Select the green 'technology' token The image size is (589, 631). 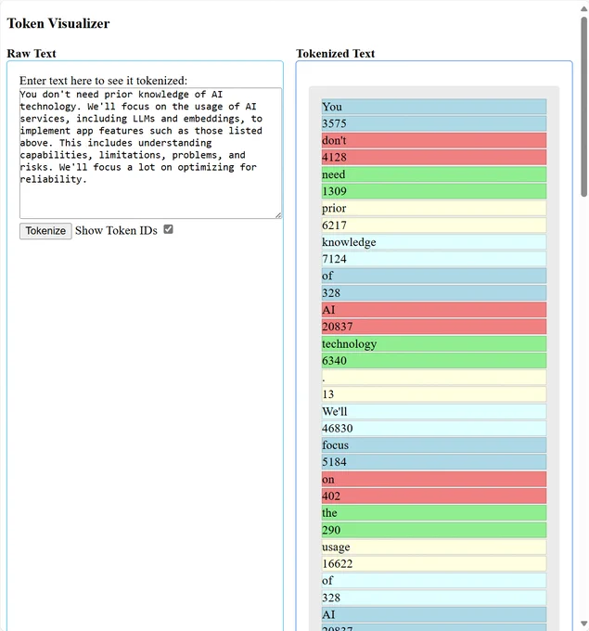coord(434,343)
